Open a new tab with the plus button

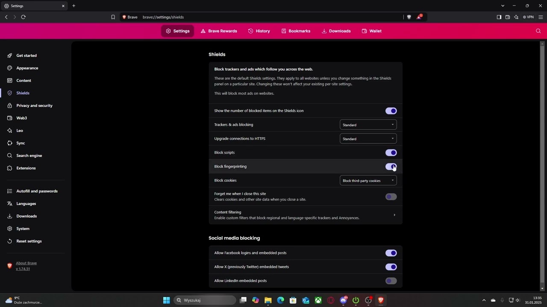coord(74,6)
